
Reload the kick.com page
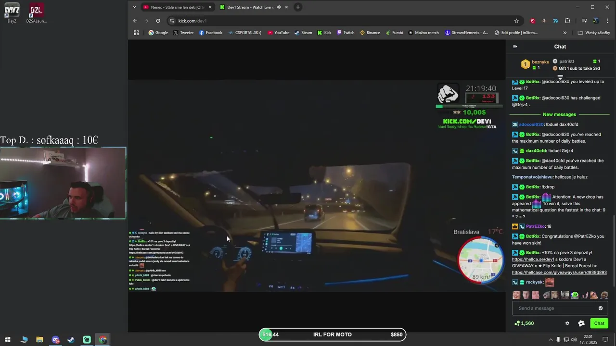pos(158,21)
